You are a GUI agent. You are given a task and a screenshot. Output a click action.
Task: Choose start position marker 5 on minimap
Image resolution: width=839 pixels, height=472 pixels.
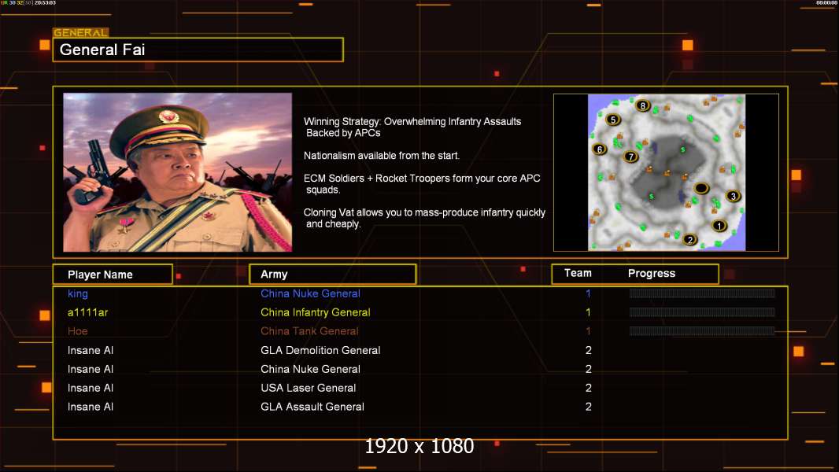613,120
